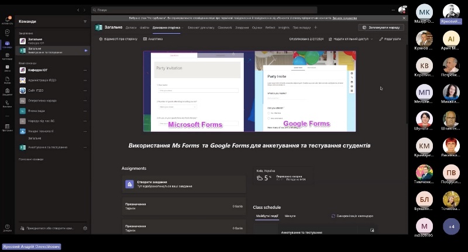468x252 pixels.
Task: Click the Створити завдання card
Action: (x=184, y=184)
